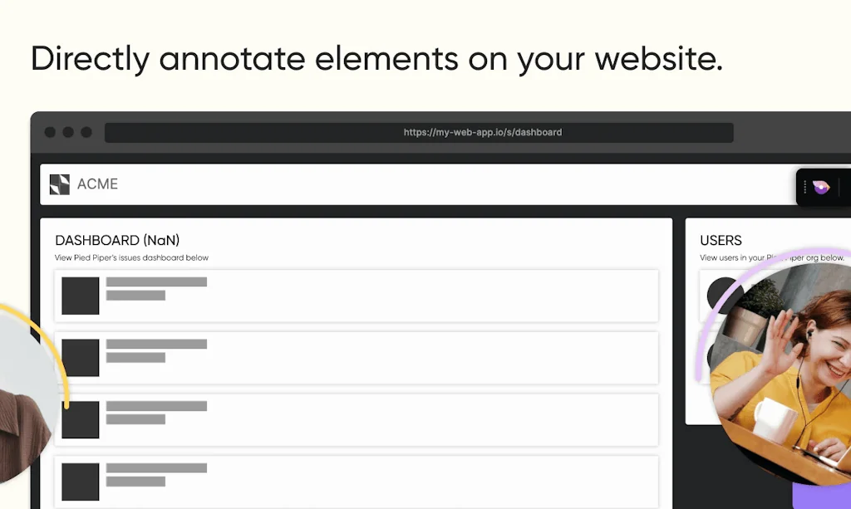Click the first dashboard item's gray title placeholder
The height and width of the screenshot is (509, 851).
click(156, 282)
